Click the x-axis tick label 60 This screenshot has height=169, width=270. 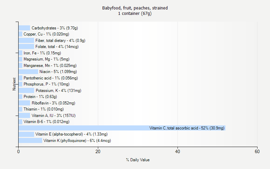pyautogui.click(x=257, y=151)
